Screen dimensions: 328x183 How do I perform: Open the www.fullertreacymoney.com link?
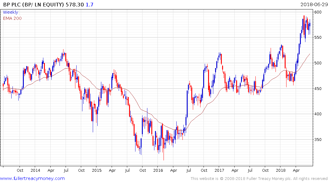click(x=32, y=178)
